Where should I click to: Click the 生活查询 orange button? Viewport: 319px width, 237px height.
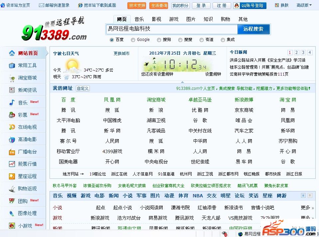(159, 6)
